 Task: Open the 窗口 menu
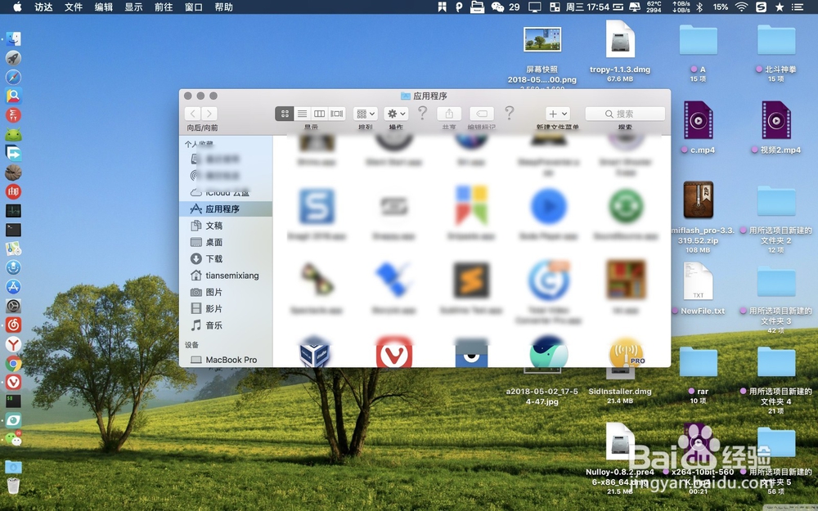(x=194, y=7)
